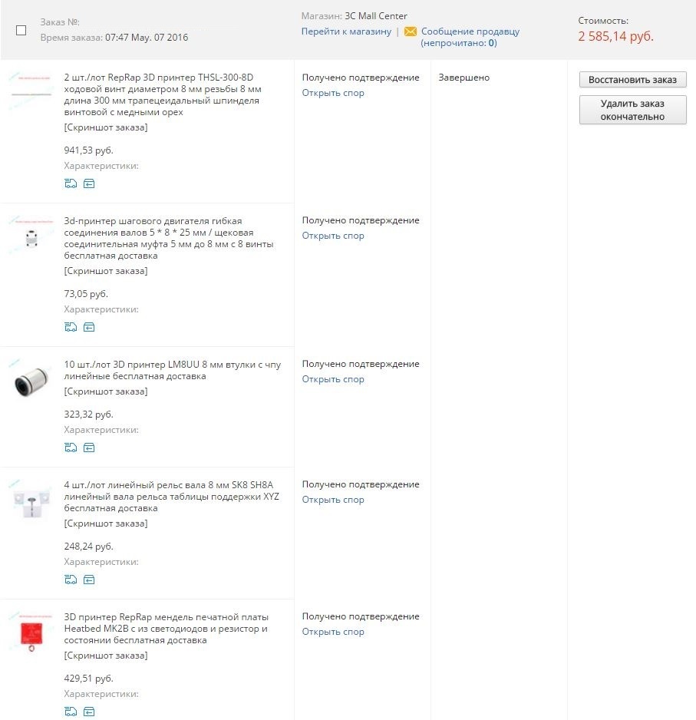Click Открыть спор for the Heatbed MK2B item
This screenshot has width=696, height=720.
[333, 632]
